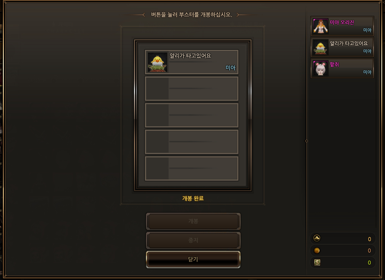Click the chick-in-nest icon in the first booster slot
Screen dimensions: 385x280
[158, 62]
